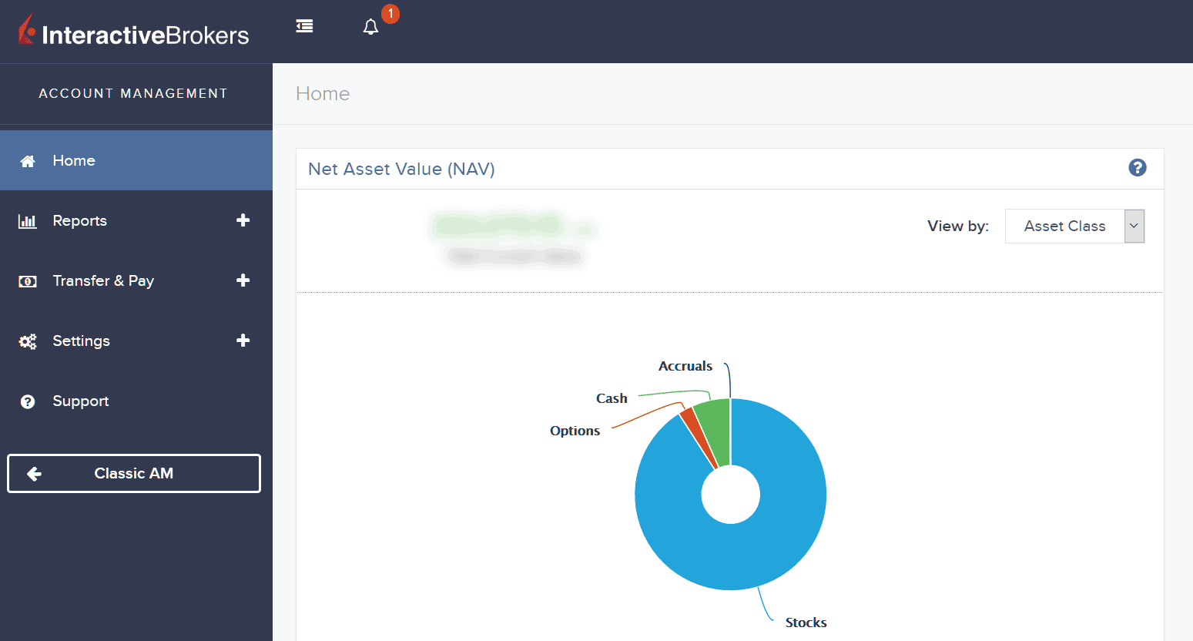Switch to Classic AM
The height and width of the screenshot is (641, 1193).
134,473
